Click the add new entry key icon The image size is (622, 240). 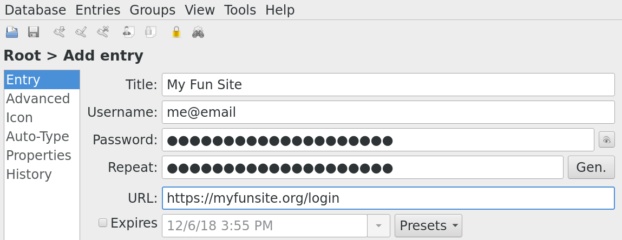pyautogui.click(x=59, y=32)
